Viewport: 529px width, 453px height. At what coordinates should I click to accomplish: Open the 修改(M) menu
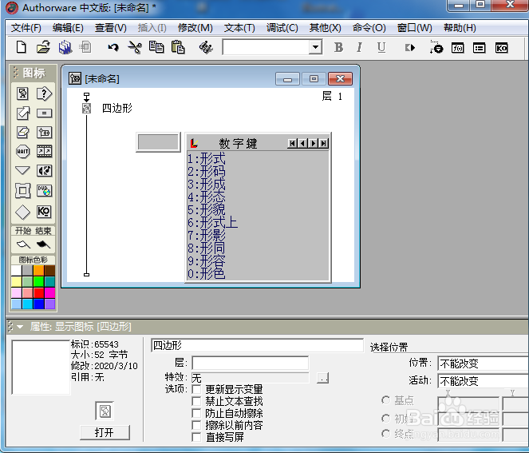[195, 28]
